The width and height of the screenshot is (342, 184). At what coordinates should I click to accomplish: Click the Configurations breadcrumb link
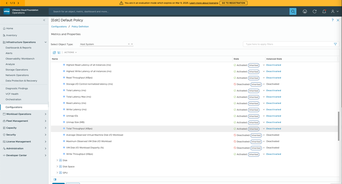coord(59,27)
